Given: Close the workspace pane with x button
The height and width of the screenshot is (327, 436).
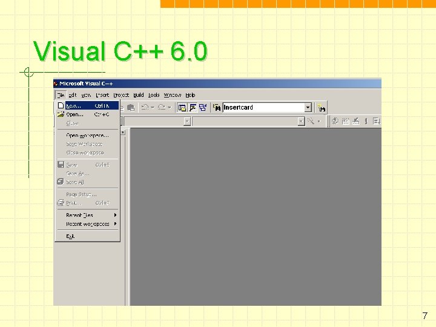Looking at the screenshot, I should point(123,133).
